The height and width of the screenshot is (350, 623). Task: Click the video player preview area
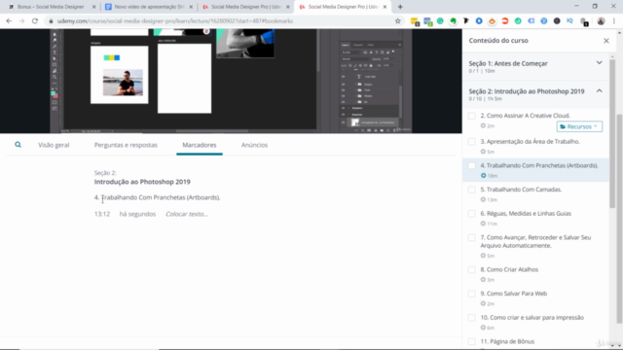click(x=231, y=81)
